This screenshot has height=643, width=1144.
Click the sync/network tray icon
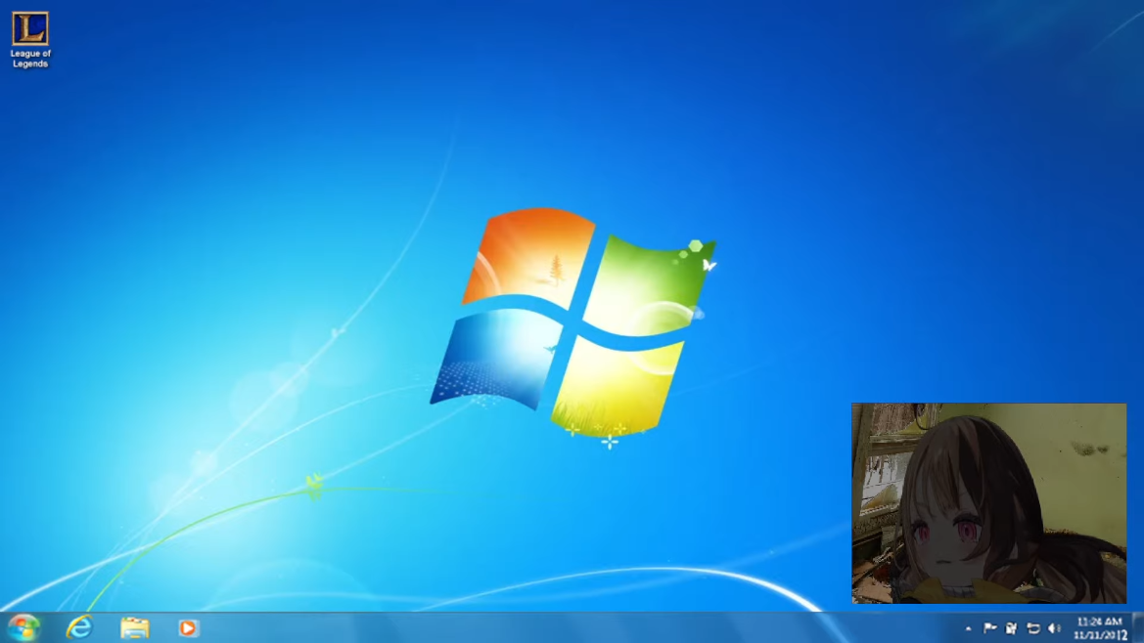(x=1033, y=627)
